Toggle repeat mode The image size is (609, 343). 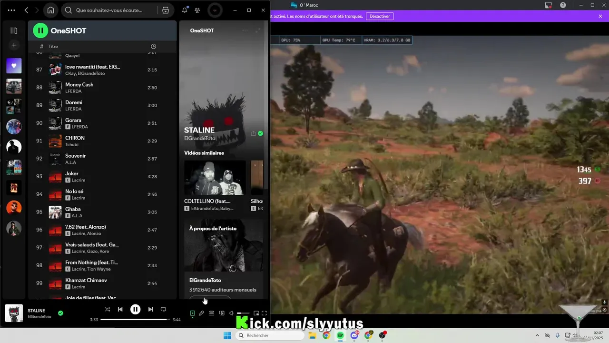(163, 310)
